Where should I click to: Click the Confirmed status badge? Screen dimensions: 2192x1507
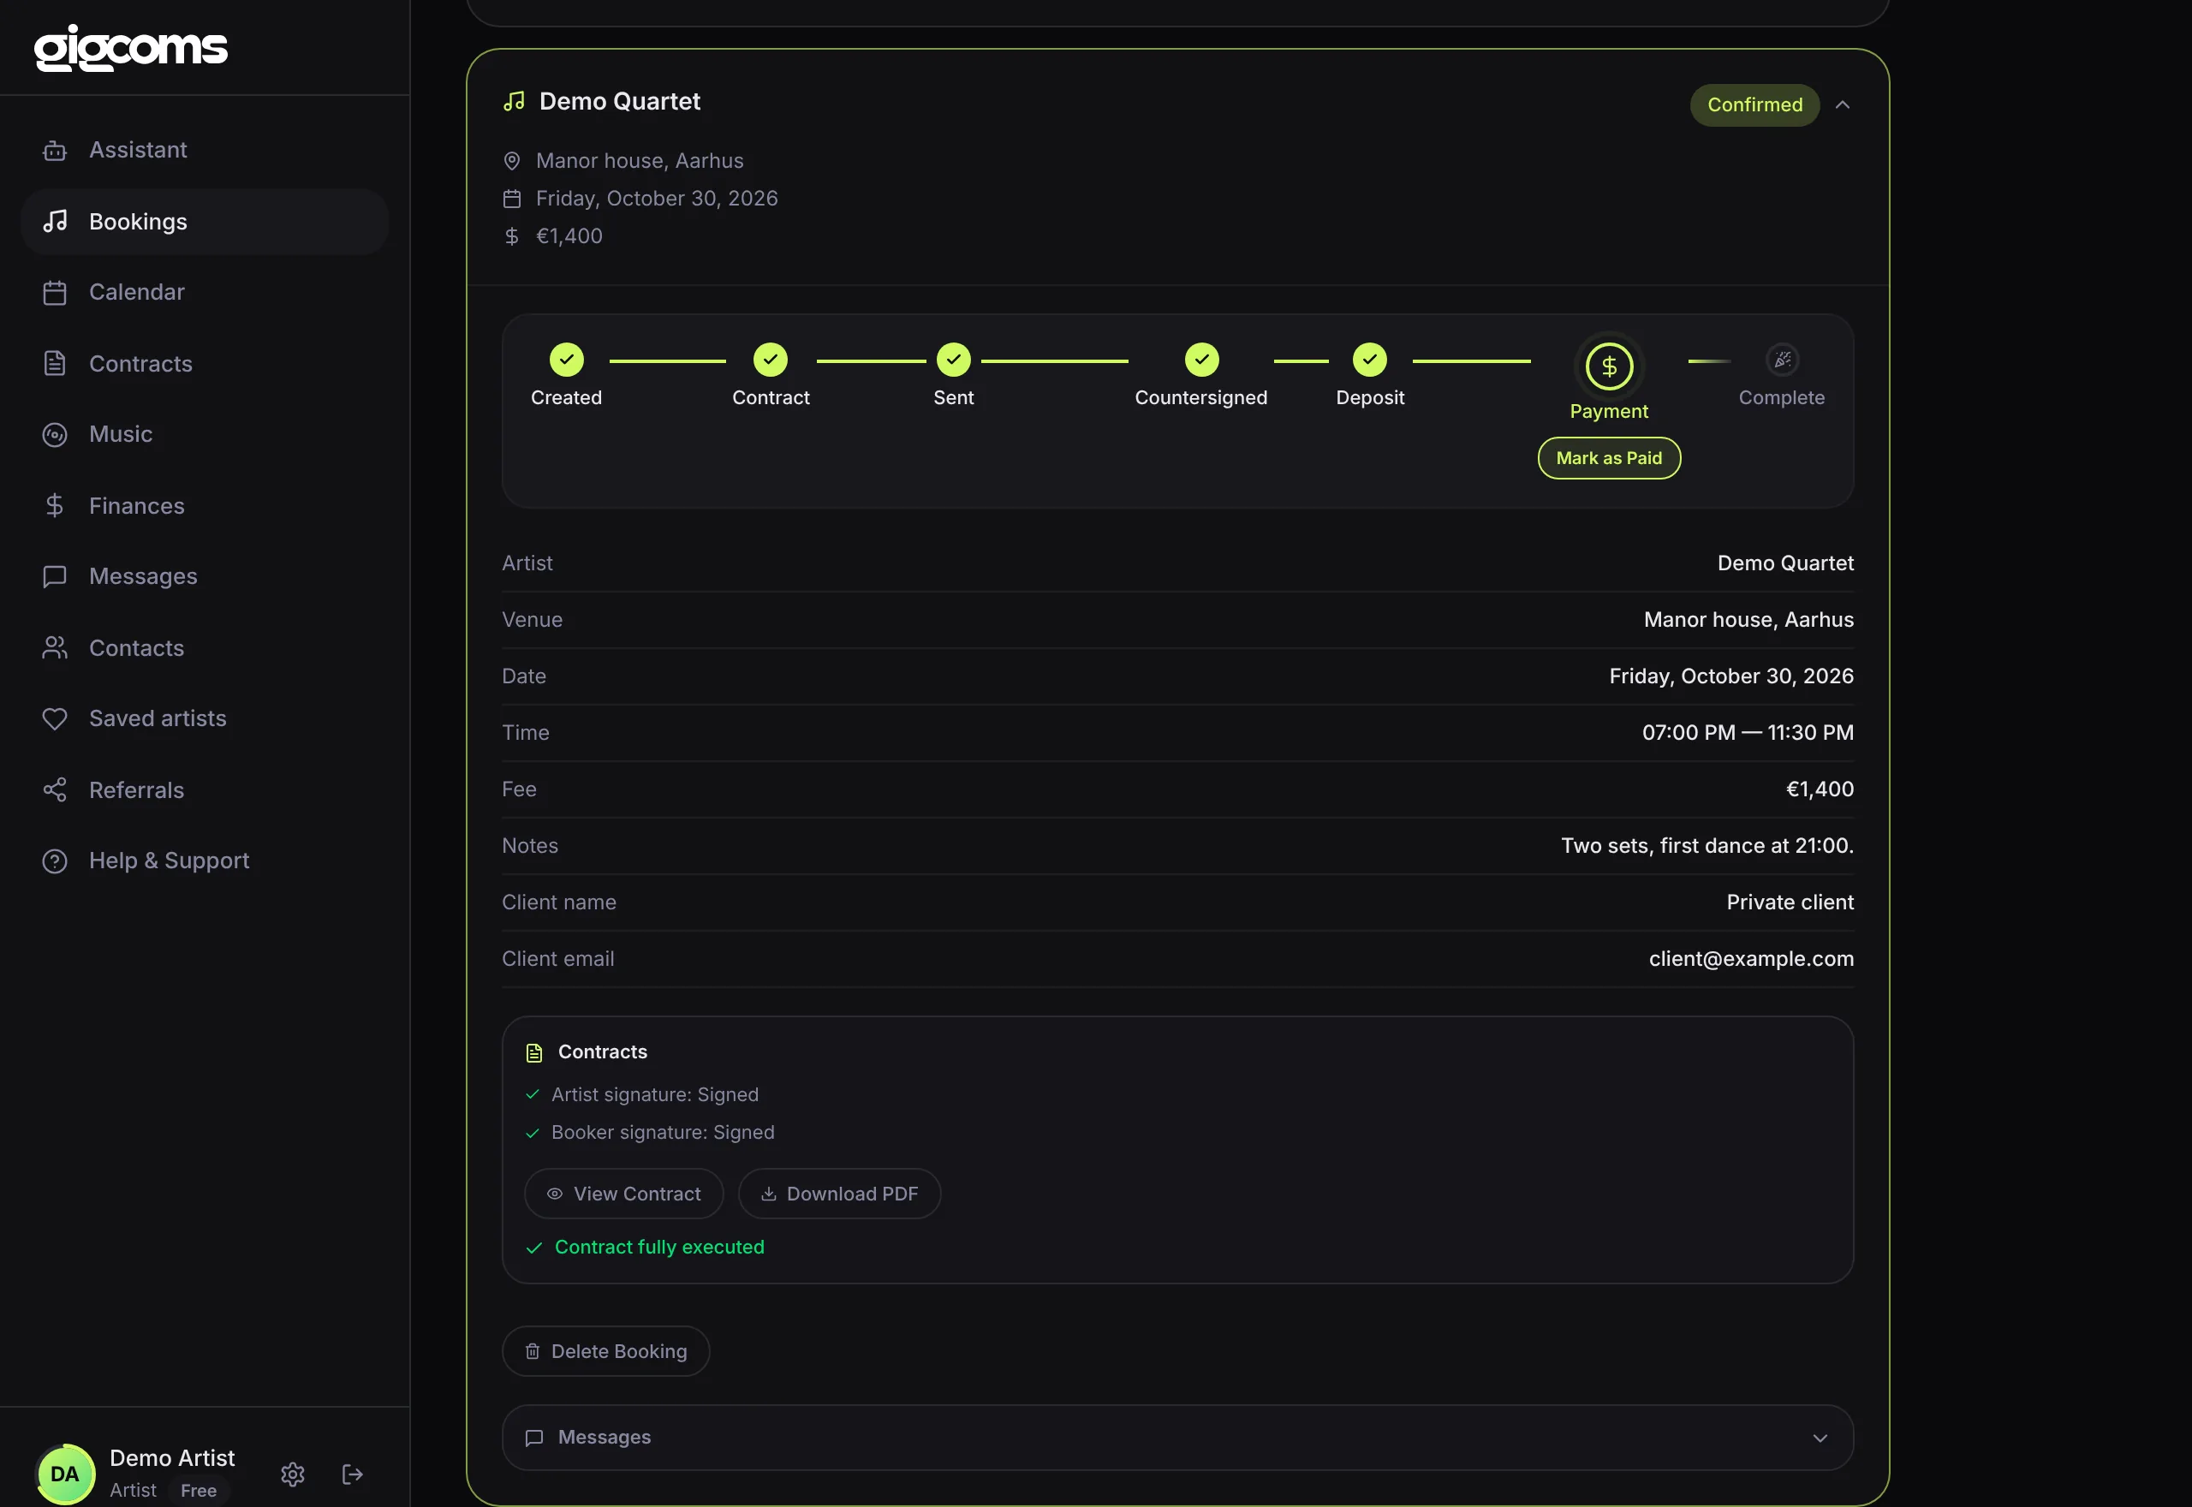[1755, 104]
